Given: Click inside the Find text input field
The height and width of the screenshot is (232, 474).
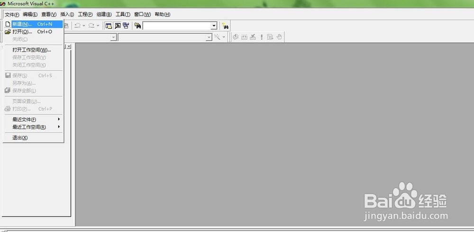Looking at the screenshot, I should [x=177, y=26].
